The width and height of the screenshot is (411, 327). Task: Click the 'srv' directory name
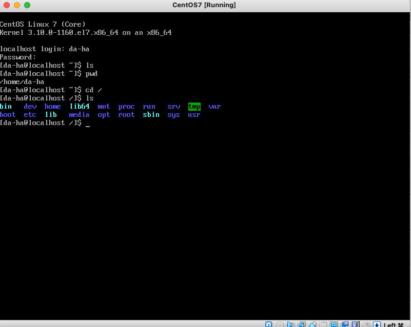pyautogui.click(x=174, y=107)
